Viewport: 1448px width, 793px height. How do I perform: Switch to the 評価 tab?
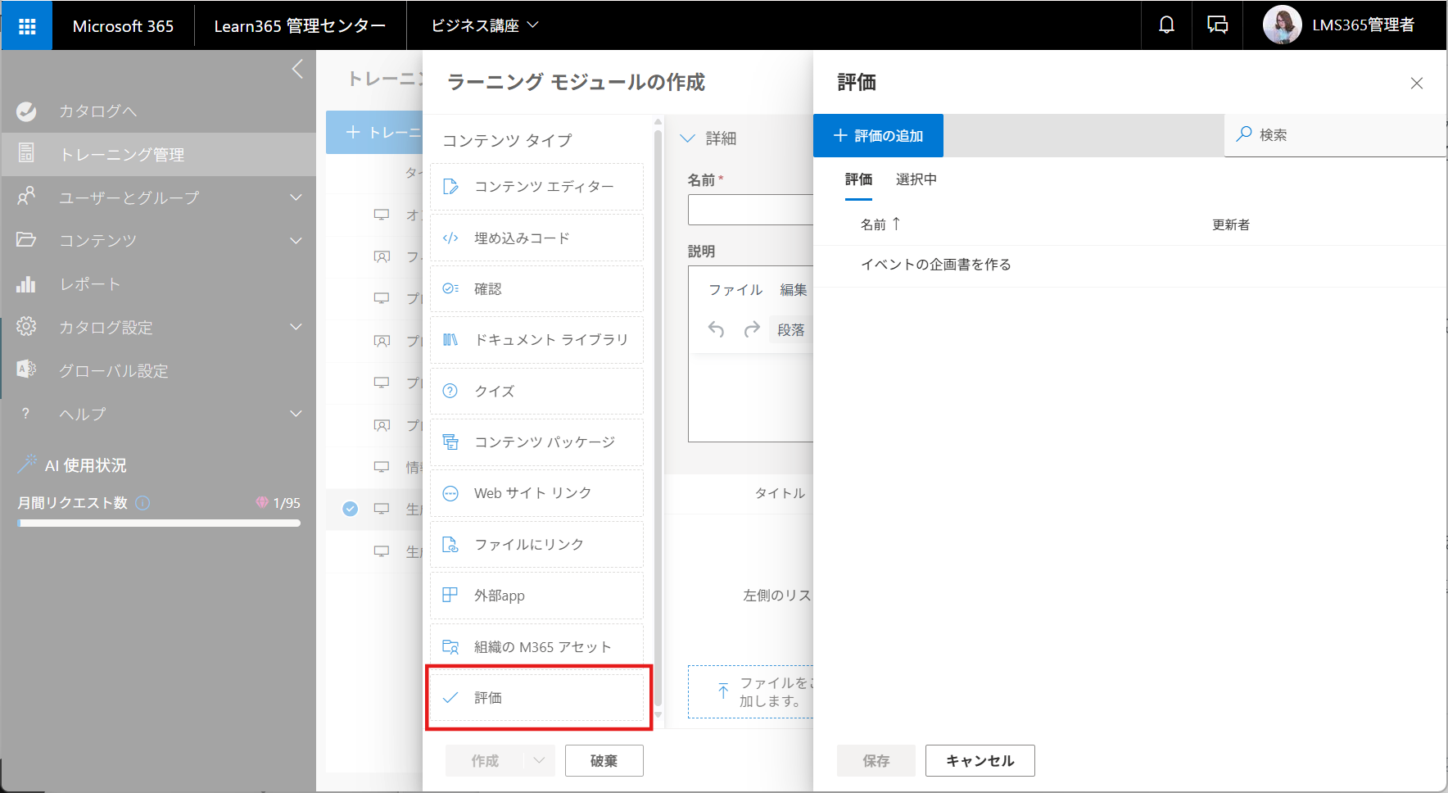click(858, 179)
